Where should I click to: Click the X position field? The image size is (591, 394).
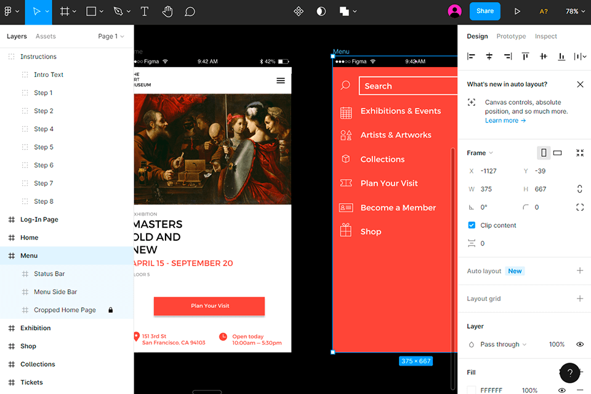click(x=490, y=171)
